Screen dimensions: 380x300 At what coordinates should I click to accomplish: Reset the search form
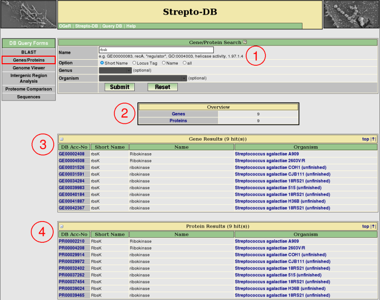162,87
